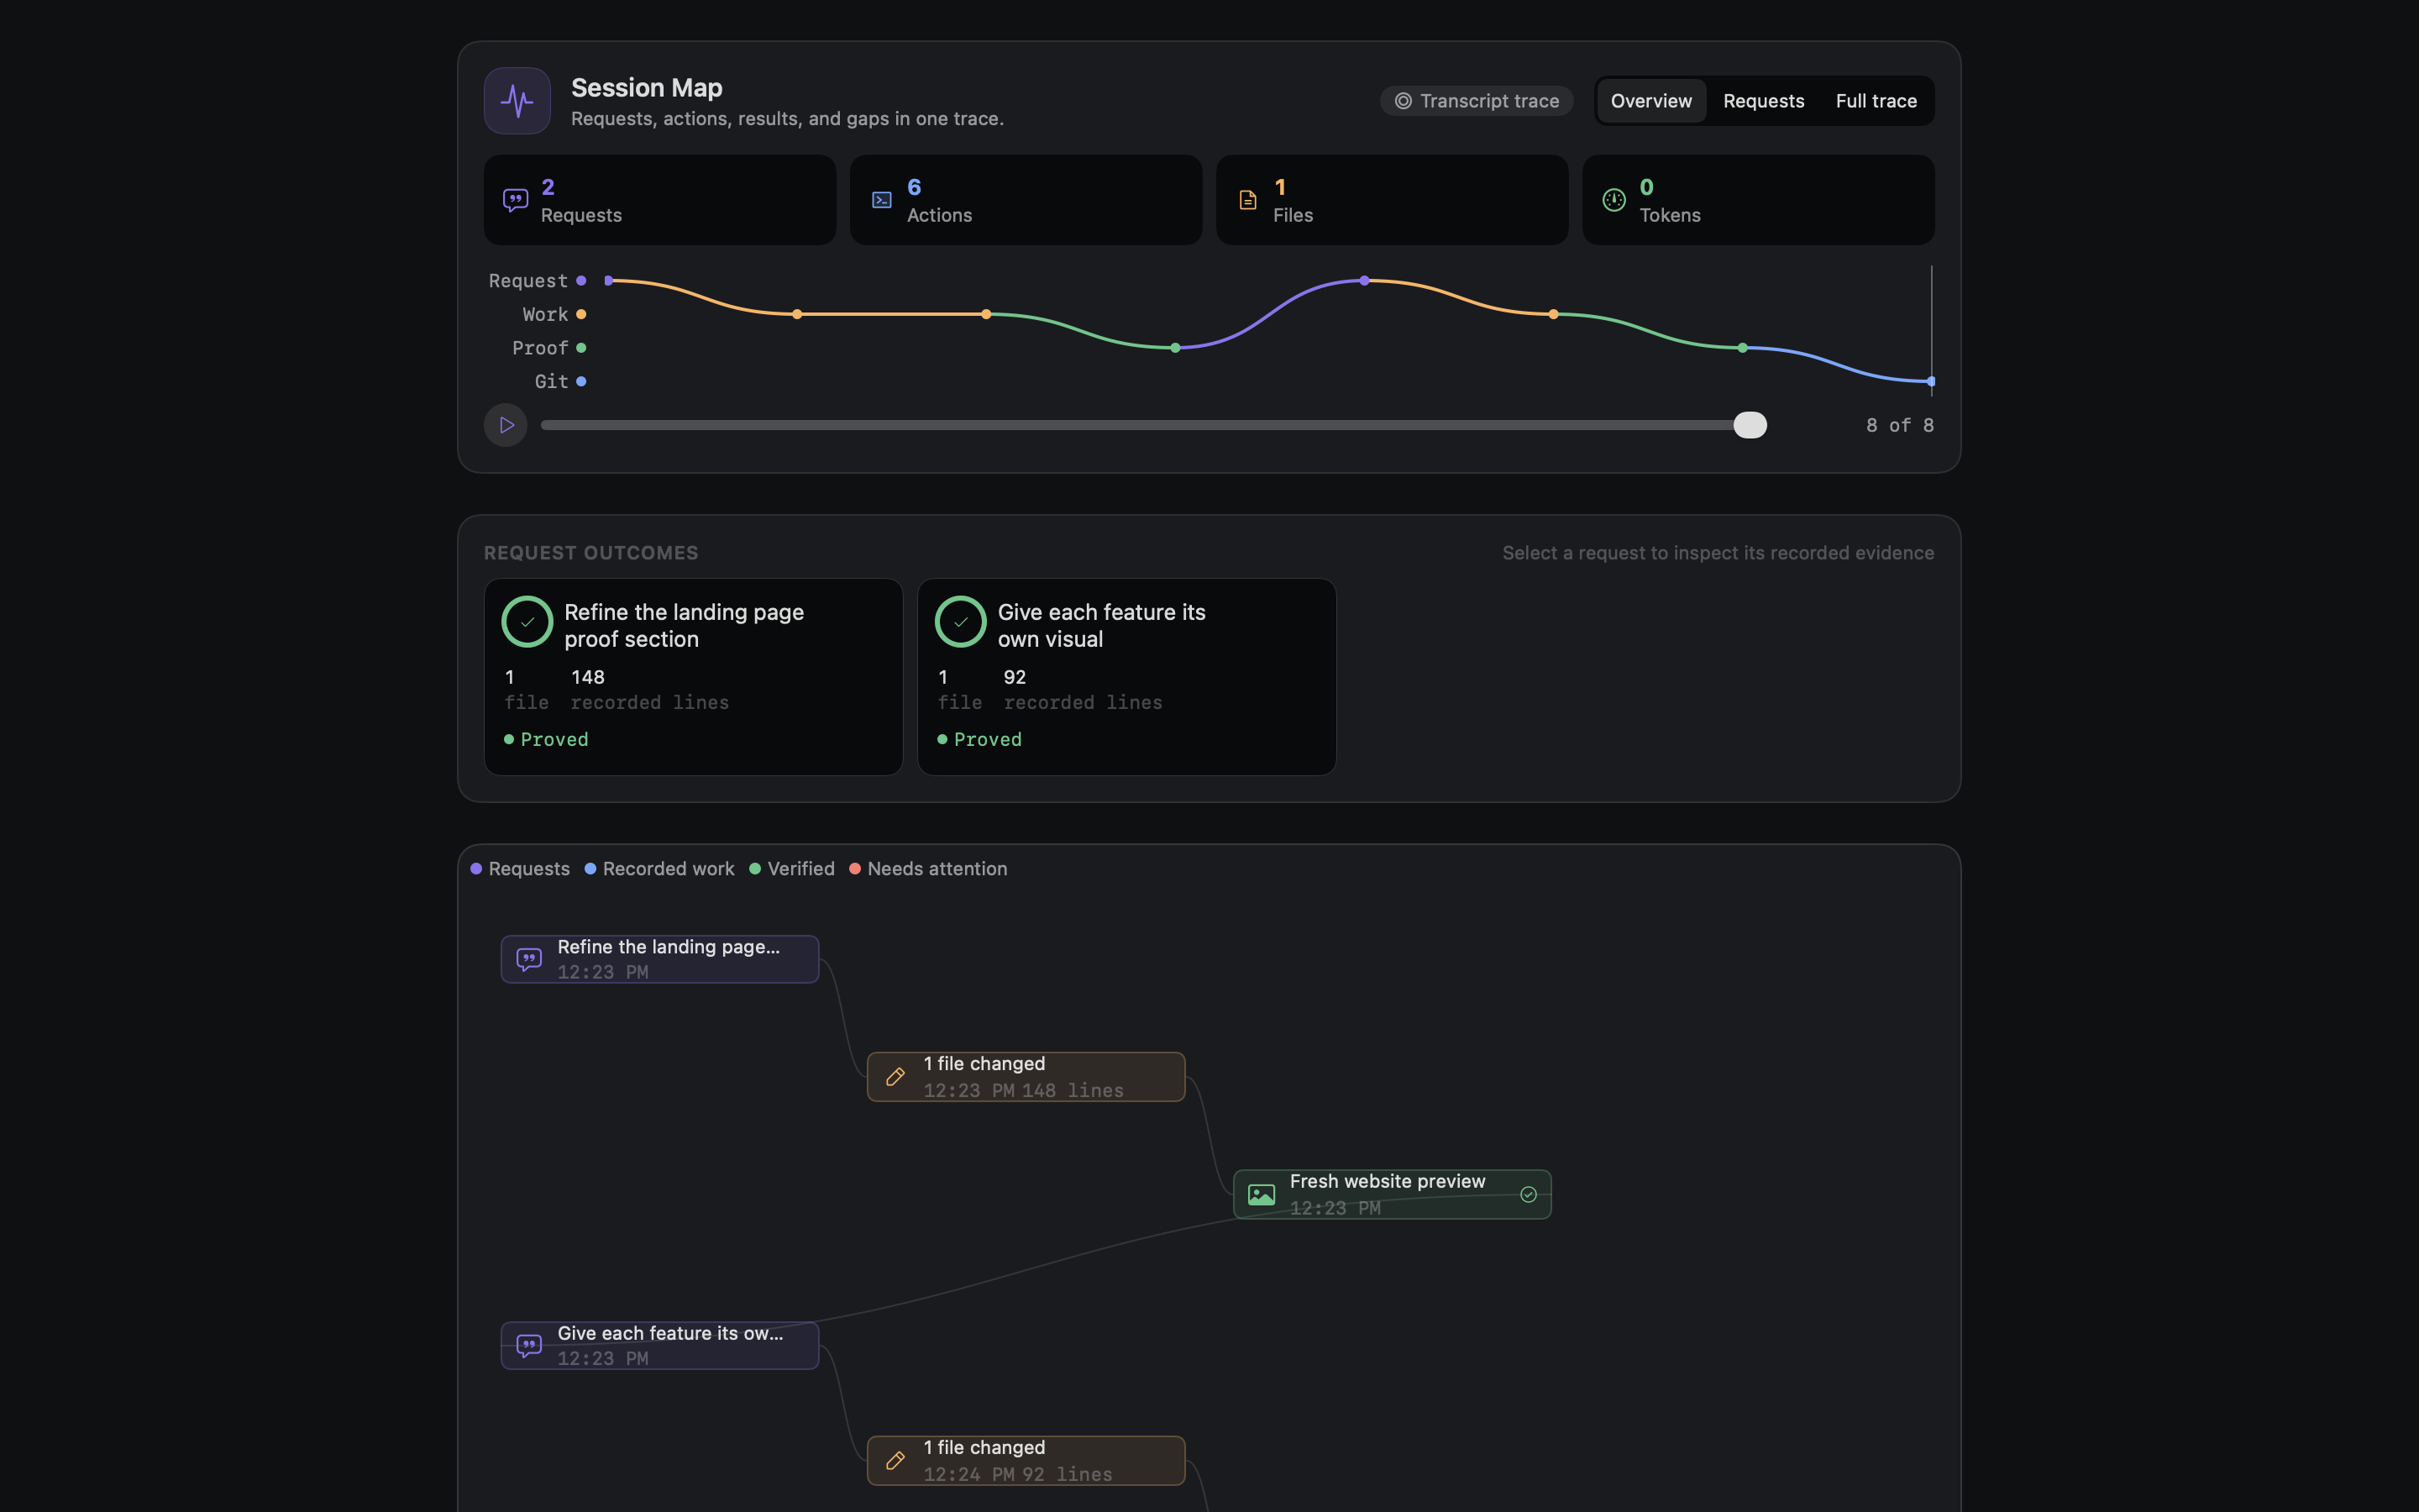Play the session timeline

point(506,425)
